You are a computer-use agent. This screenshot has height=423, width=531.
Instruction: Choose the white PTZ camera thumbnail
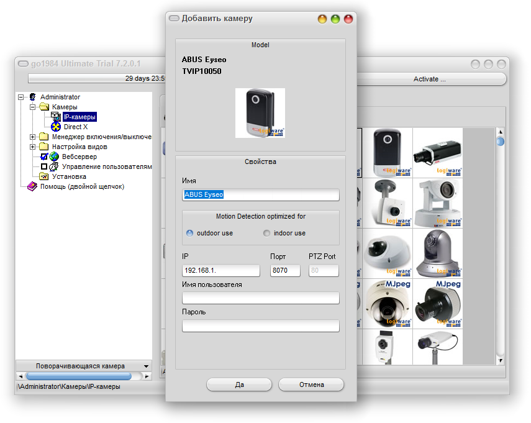point(438,203)
